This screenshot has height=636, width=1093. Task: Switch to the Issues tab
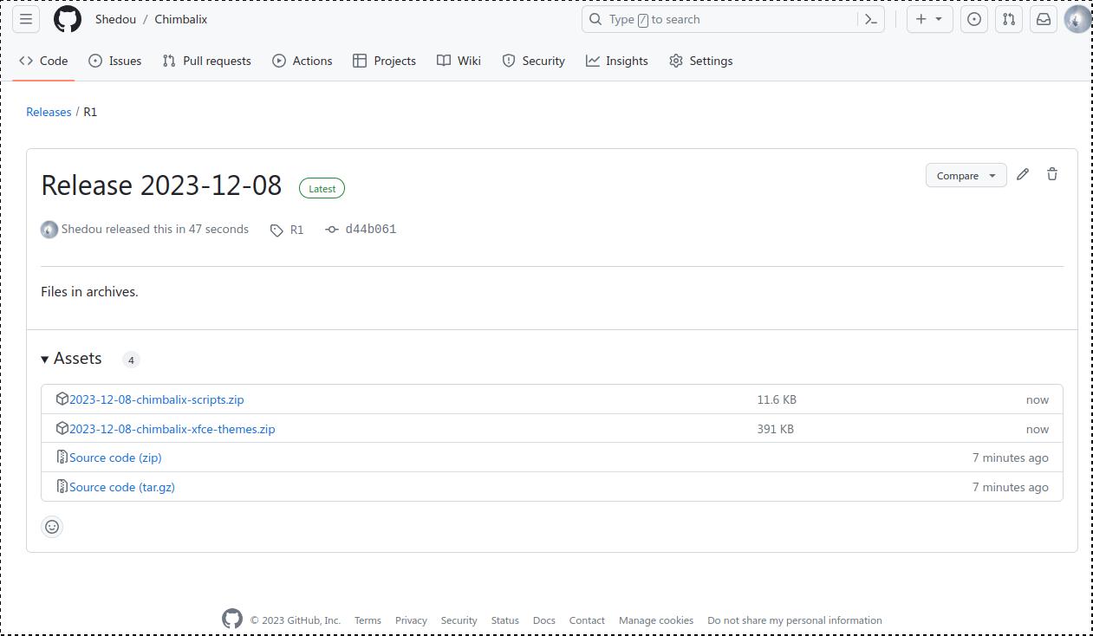tap(115, 61)
